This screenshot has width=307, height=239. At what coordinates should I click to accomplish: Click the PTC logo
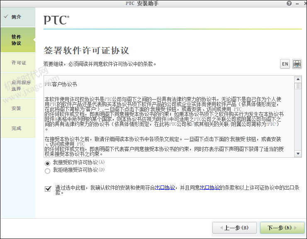pos(56,20)
